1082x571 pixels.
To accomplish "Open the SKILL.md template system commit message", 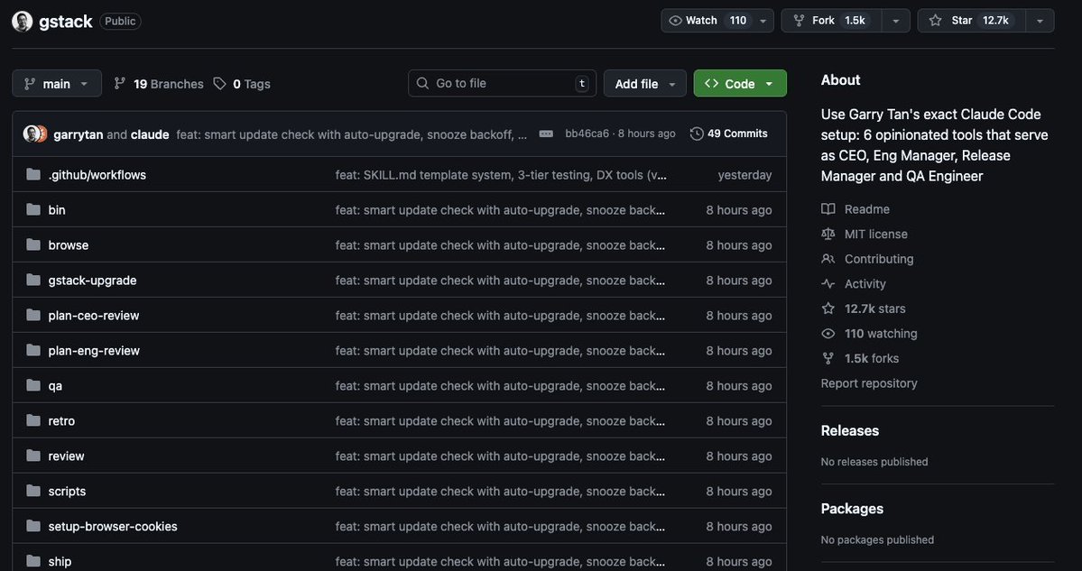I will [x=501, y=174].
